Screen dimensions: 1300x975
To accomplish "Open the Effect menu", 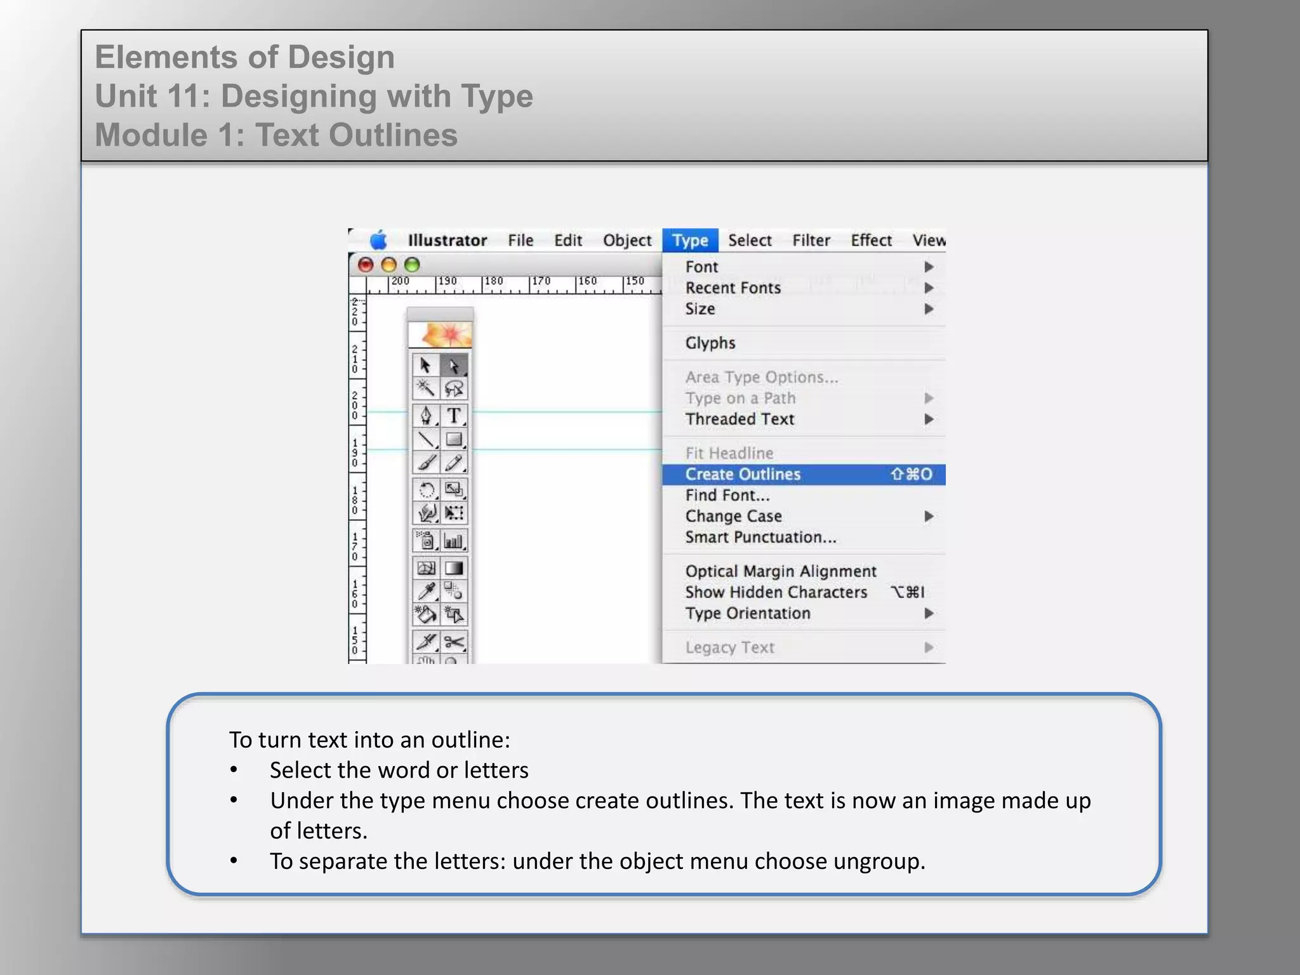I will [872, 241].
